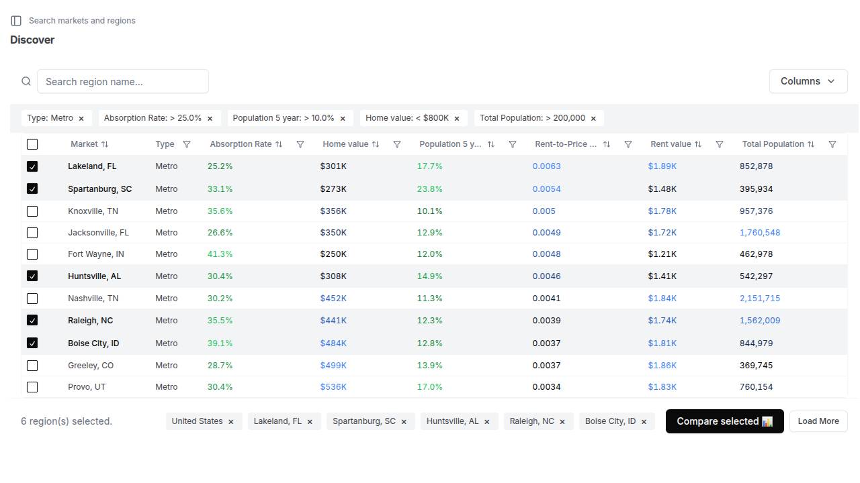
Task: Remove the Type: Metro filter chip
Action: click(x=81, y=119)
